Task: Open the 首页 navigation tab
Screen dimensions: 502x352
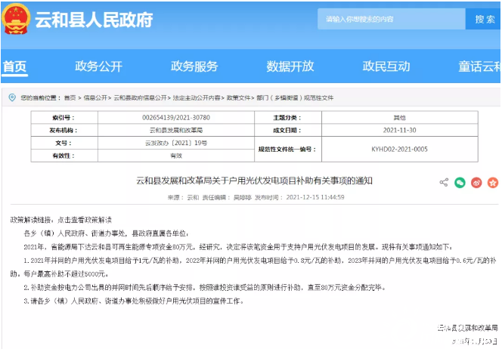Action: pos(14,66)
